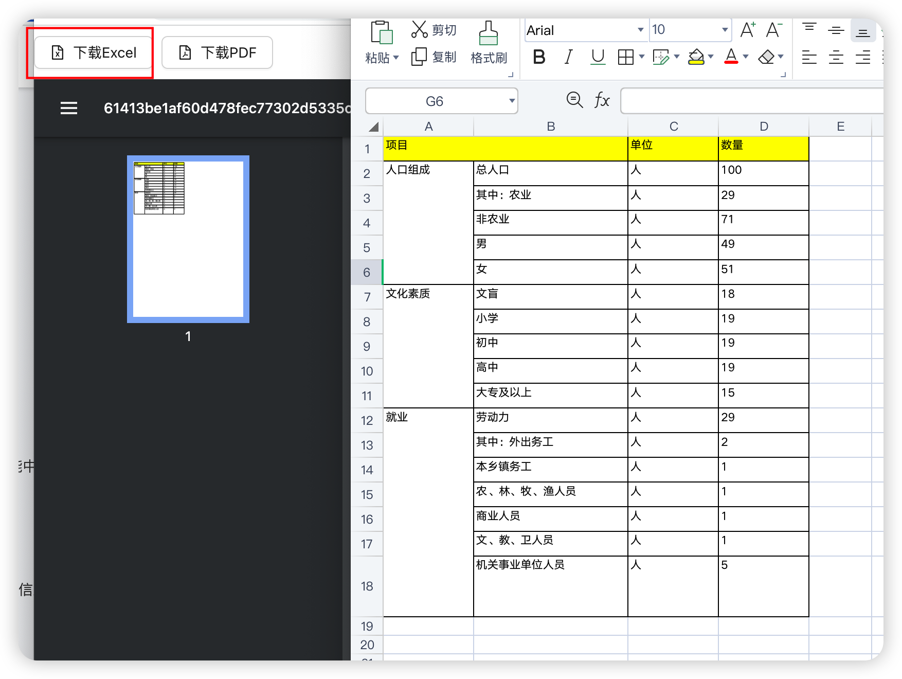Click the cell with value 100
The width and height of the screenshot is (902, 679).
coord(764,173)
